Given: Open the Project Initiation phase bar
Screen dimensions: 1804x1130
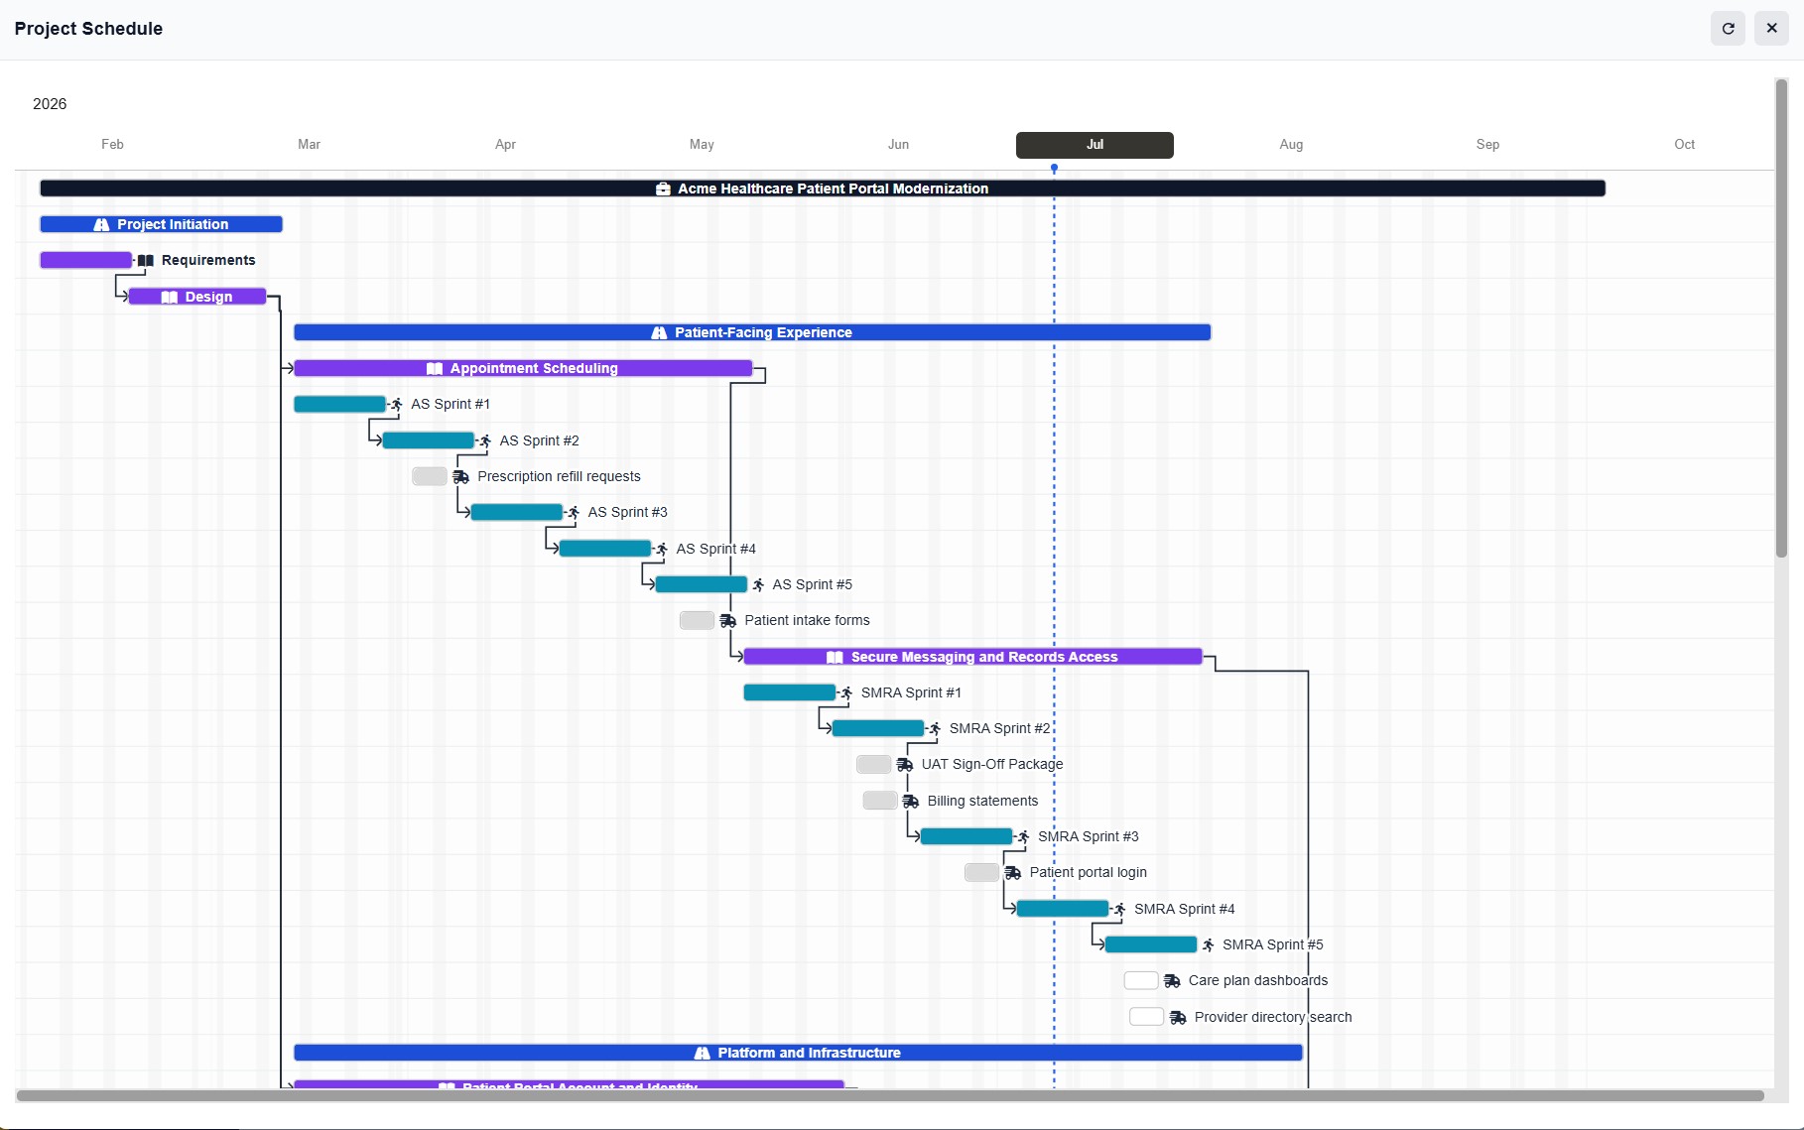Looking at the screenshot, I should point(161,225).
